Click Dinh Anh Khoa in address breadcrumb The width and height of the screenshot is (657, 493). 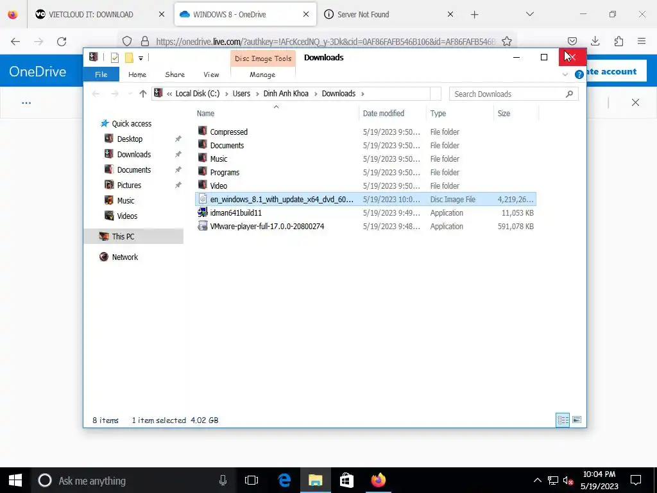[286, 94]
